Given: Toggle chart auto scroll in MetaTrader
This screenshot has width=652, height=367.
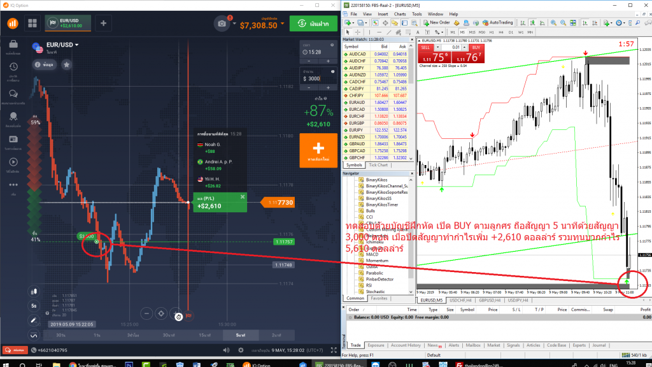Looking at the screenshot, I should coord(585,23).
